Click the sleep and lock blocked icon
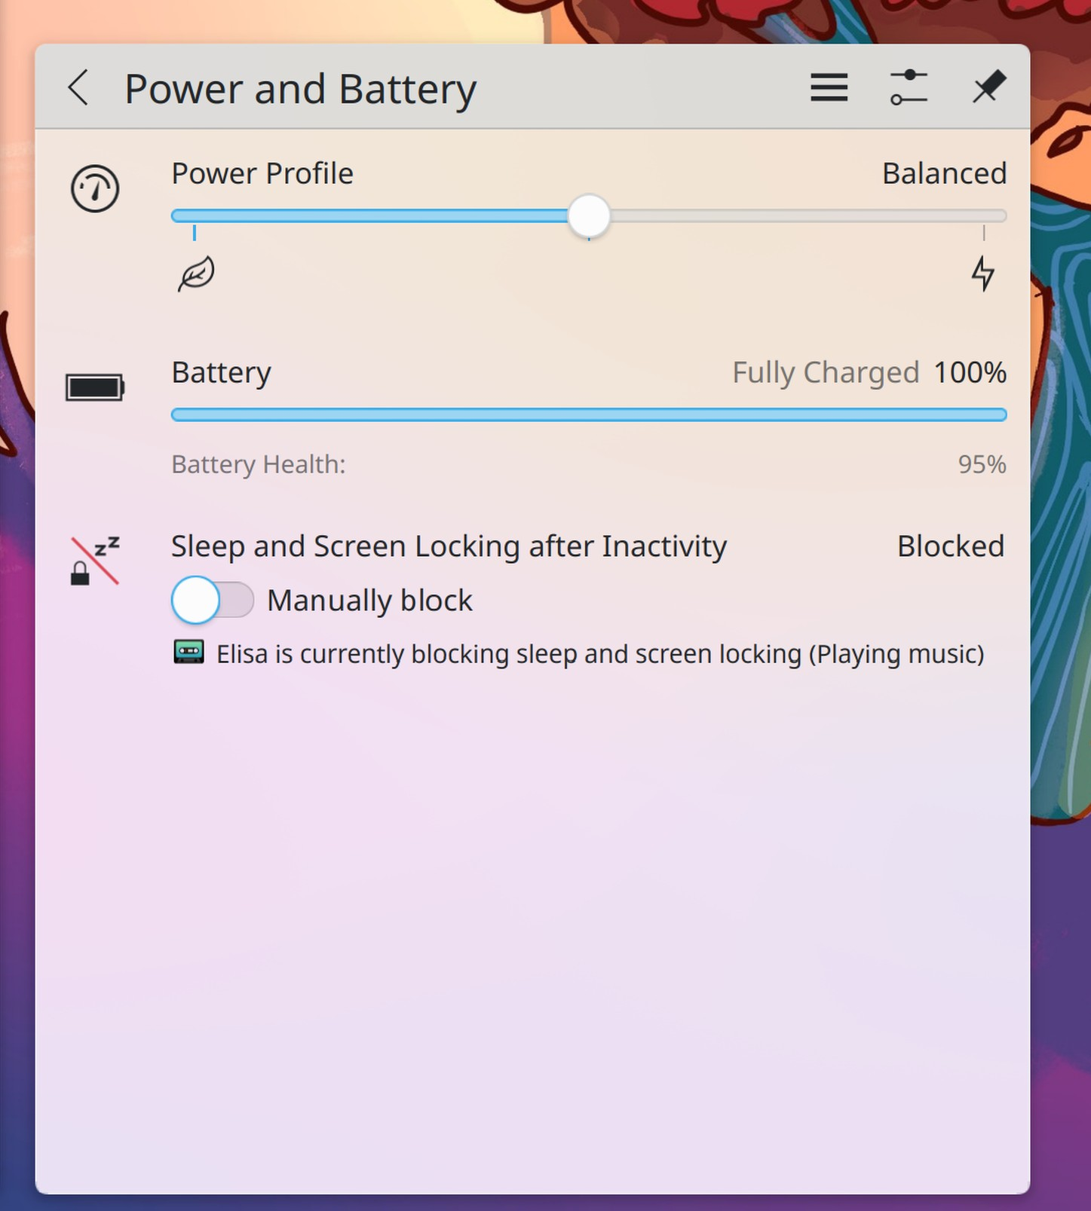 [x=95, y=561]
